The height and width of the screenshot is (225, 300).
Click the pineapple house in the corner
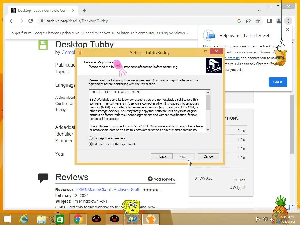(x=280, y=210)
